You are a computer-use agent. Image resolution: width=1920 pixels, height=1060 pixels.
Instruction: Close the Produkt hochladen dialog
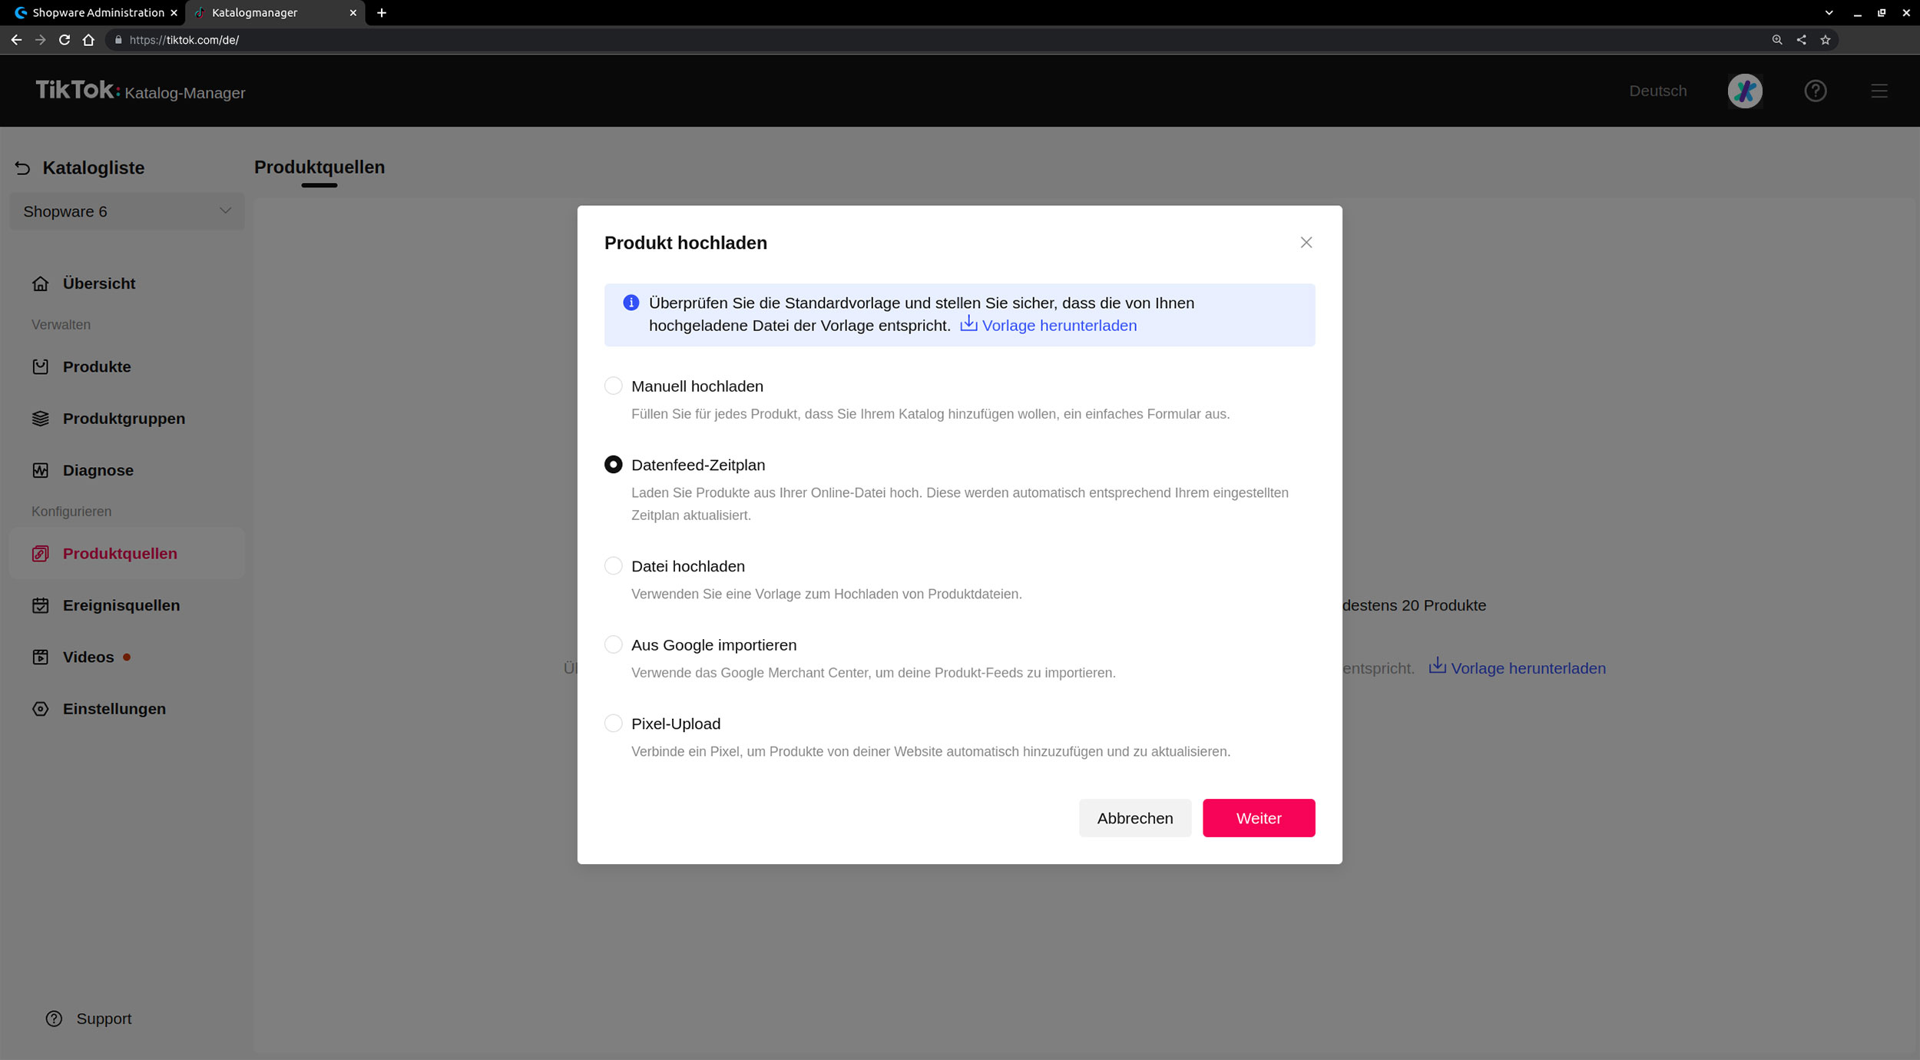point(1306,243)
